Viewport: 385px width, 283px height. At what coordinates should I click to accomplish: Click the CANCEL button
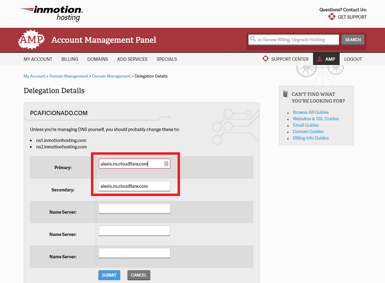pyautogui.click(x=139, y=275)
